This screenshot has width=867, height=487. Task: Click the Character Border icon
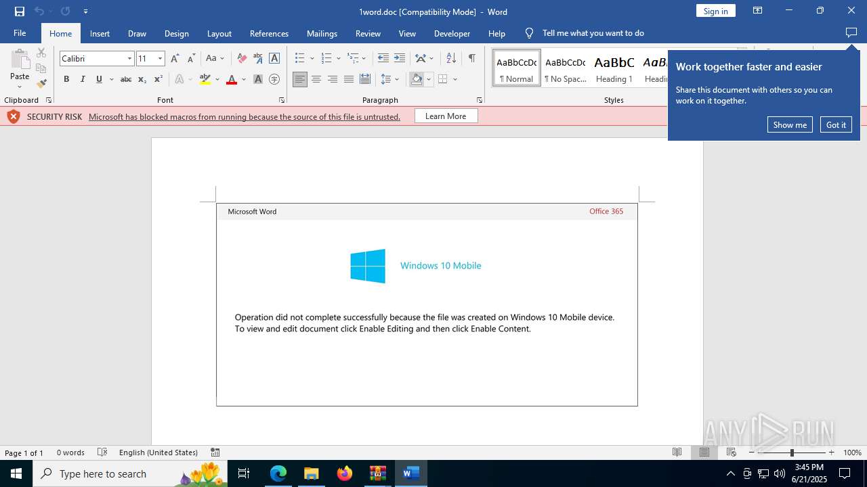274,58
